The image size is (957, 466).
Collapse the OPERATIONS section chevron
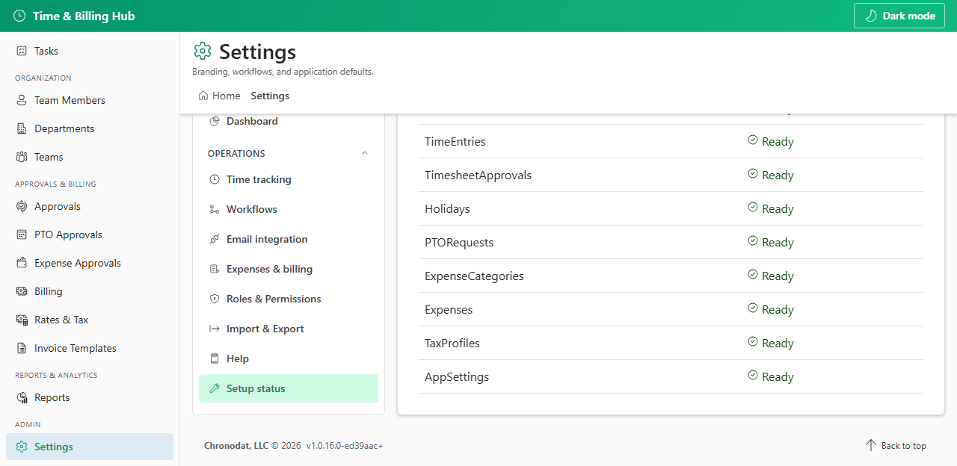[x=365, y=153]
